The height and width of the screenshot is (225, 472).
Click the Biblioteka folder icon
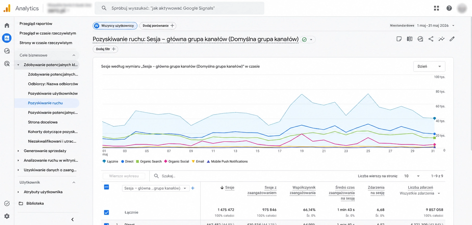click(21, 203)
